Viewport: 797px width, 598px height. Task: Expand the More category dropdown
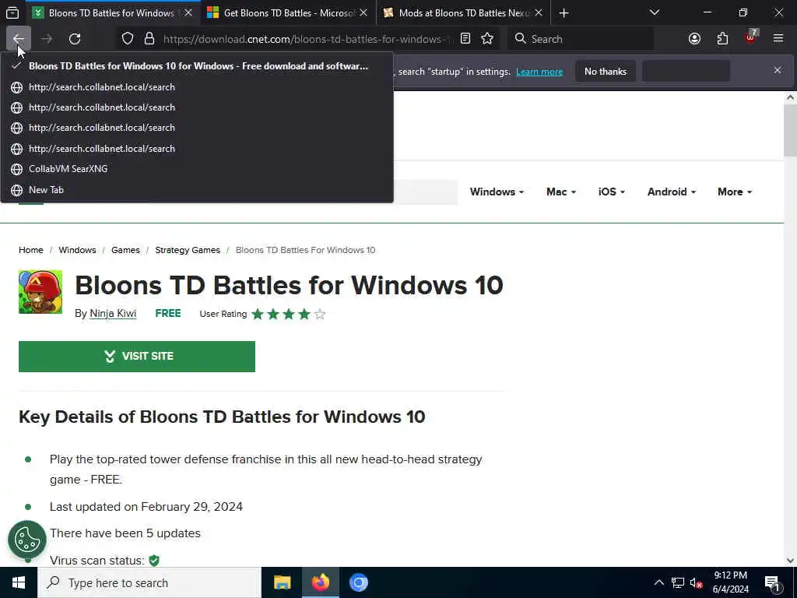point(735,192)
